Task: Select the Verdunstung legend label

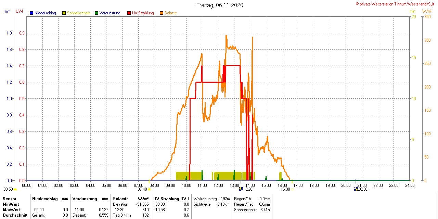Action: pyautogui.click(x=110, y=13)
